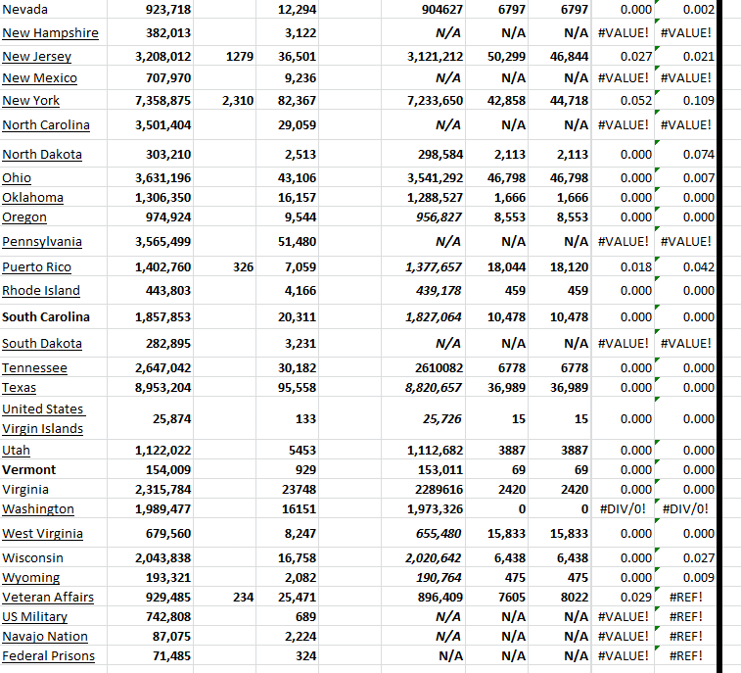Select Pennsylvania's italic N/A cell
The height and width of the screenshot is (673, 741).
coord(424,242)
